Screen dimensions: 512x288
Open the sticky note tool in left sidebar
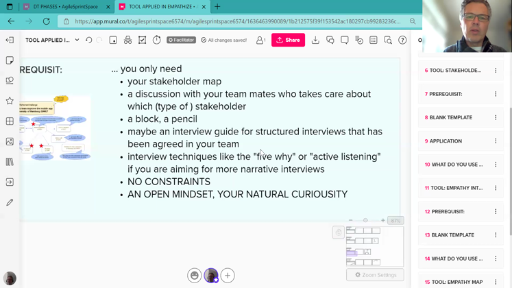point(10,60)
